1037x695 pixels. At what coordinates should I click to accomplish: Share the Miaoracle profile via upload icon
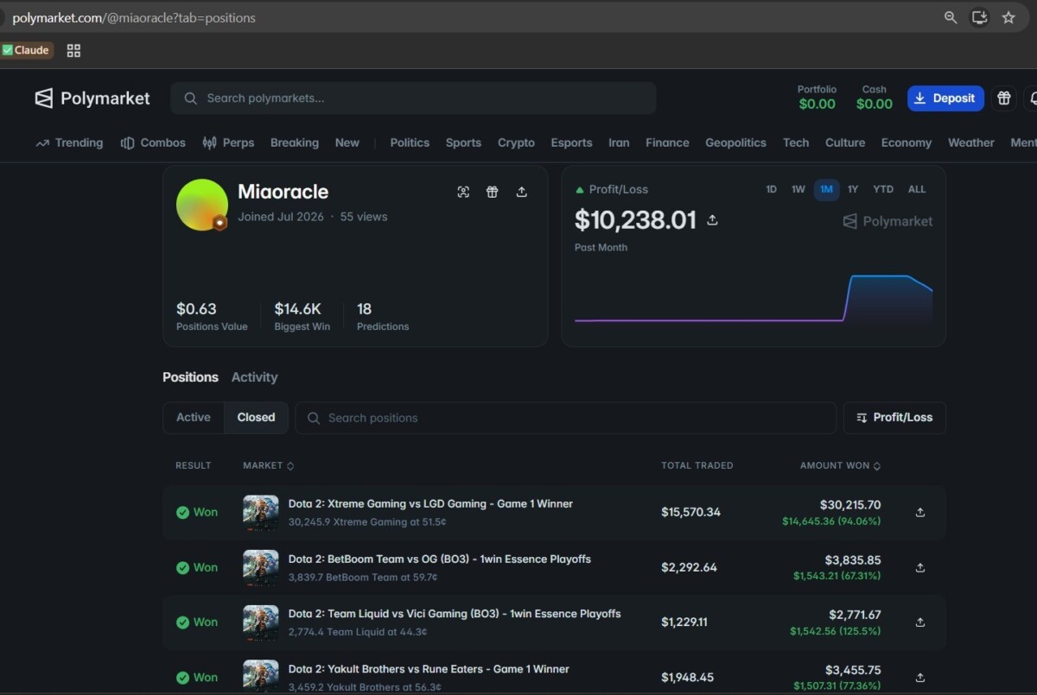pos(522,192)
